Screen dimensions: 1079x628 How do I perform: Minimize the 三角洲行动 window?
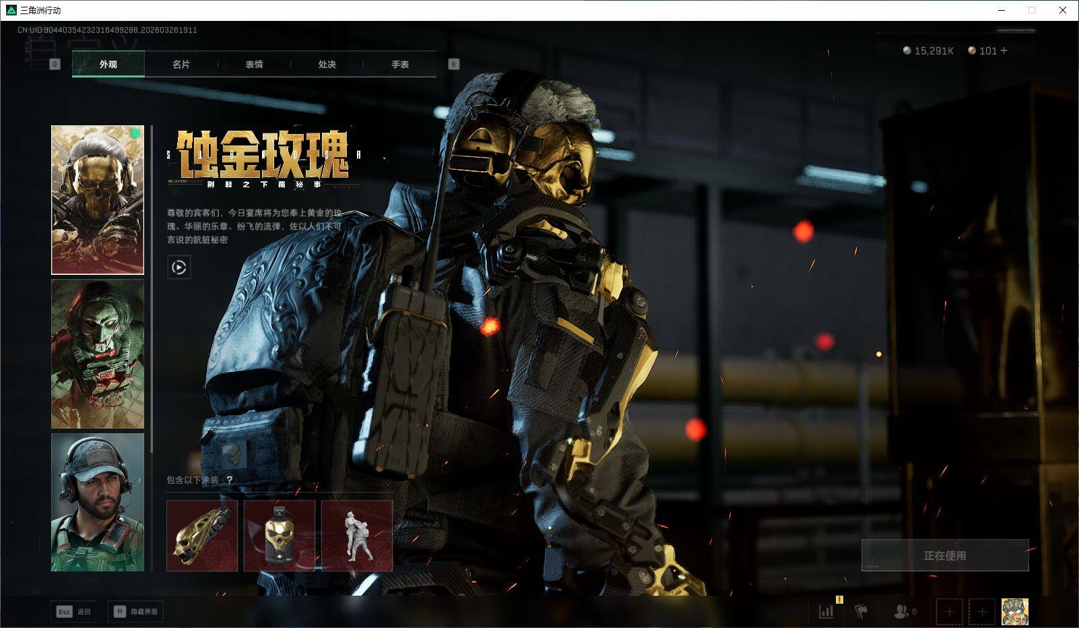[x=1001, y=10]
